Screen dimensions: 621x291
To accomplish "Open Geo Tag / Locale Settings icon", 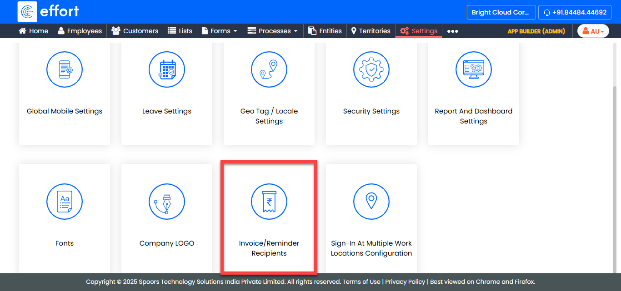I will tap(269, 69).
